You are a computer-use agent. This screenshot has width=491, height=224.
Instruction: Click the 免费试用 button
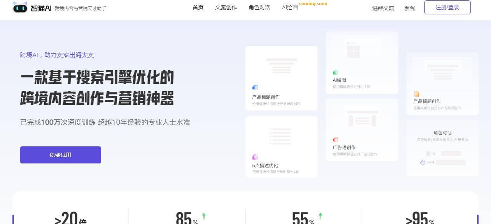point(61,155)
